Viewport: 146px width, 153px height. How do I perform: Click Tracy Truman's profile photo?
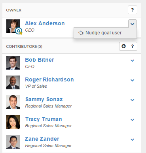13,122
